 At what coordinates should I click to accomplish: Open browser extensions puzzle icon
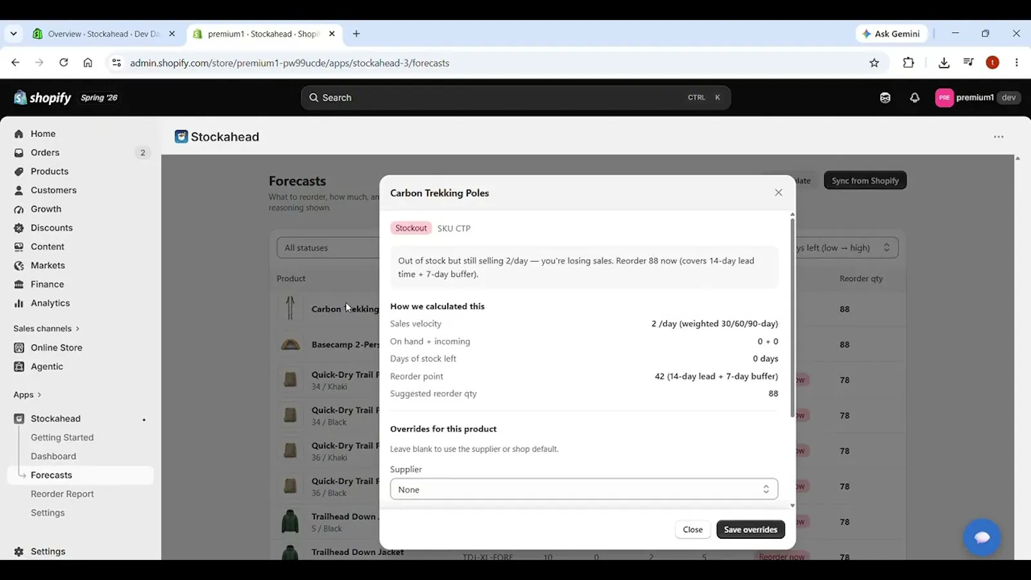(908, 63)
